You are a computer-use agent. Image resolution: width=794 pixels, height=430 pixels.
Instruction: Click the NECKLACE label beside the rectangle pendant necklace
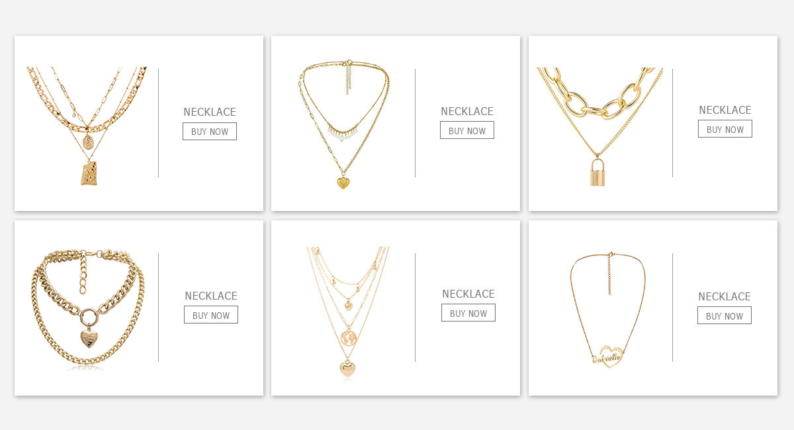pyautogui.click(x=210, y=112)
